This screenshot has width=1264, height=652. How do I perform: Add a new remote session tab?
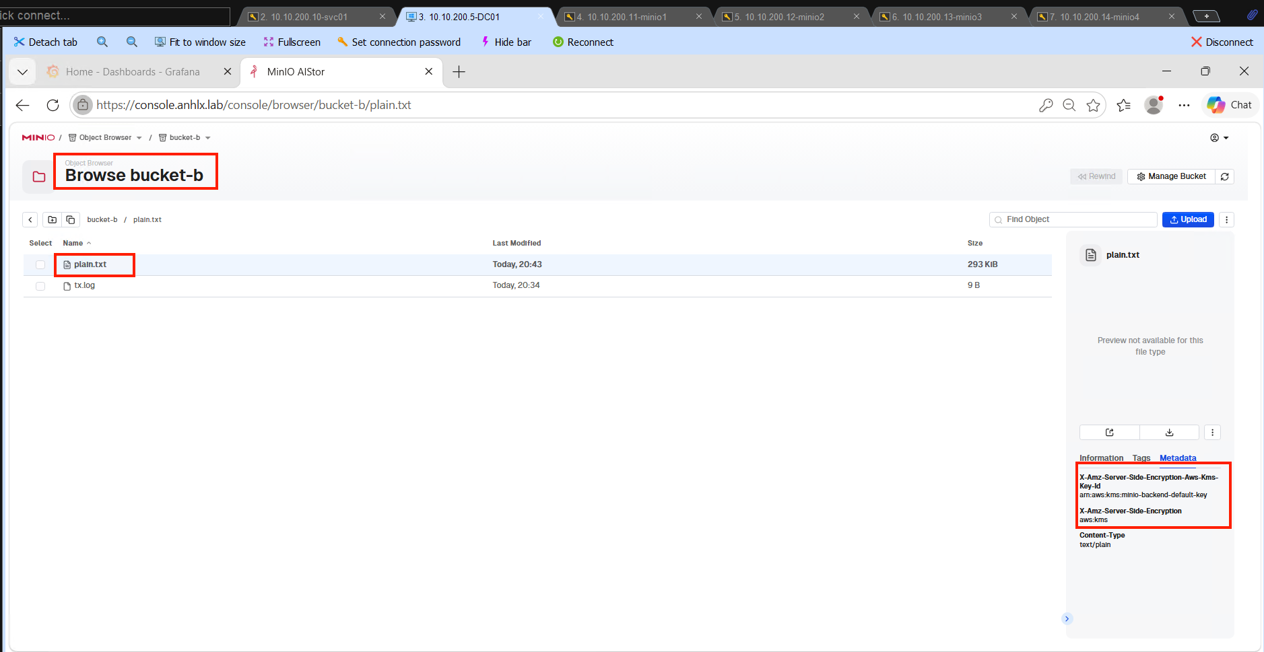coord(1207,16)
